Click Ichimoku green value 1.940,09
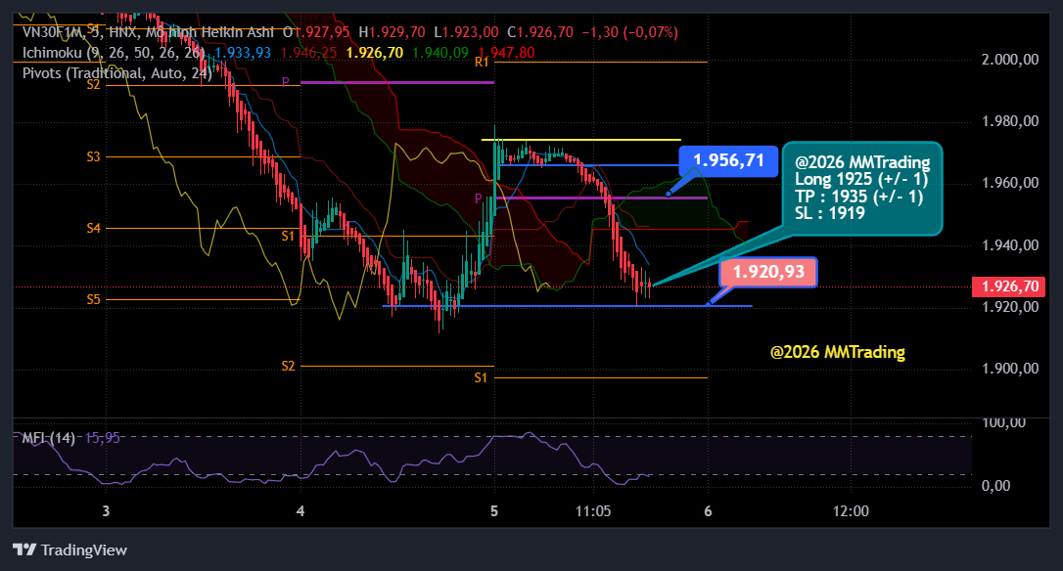Screen dimensions: 1063x571 tap(439, 52)
